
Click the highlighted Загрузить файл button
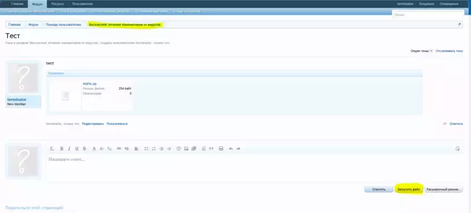click(x=408, y=189)
